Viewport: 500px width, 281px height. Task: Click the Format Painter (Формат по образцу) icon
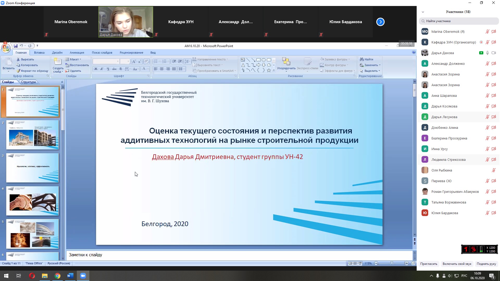18,71
